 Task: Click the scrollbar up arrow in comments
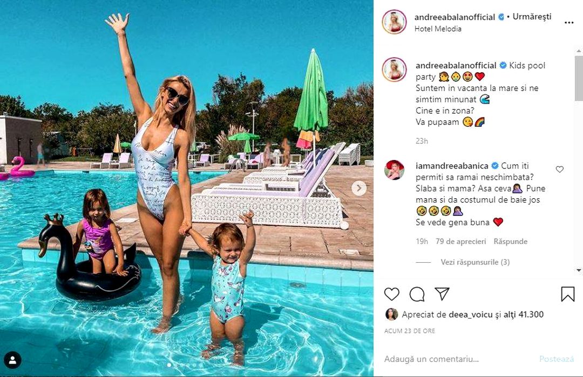coord(579,51)
